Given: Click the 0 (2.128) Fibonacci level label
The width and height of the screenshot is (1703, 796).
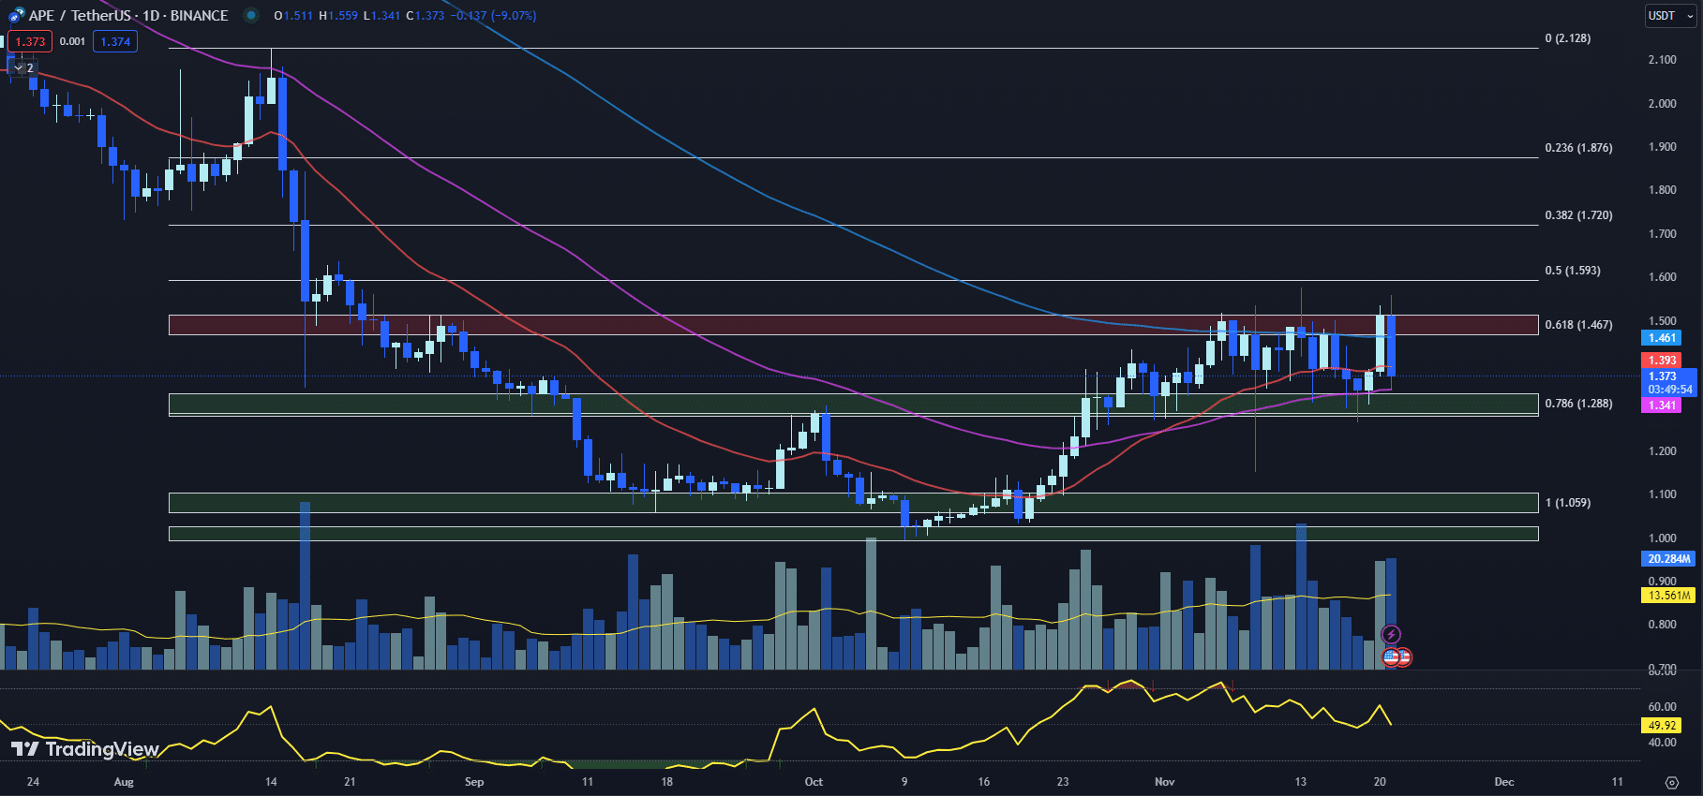Looking at the screenshot, I should tap(1567, 38).
